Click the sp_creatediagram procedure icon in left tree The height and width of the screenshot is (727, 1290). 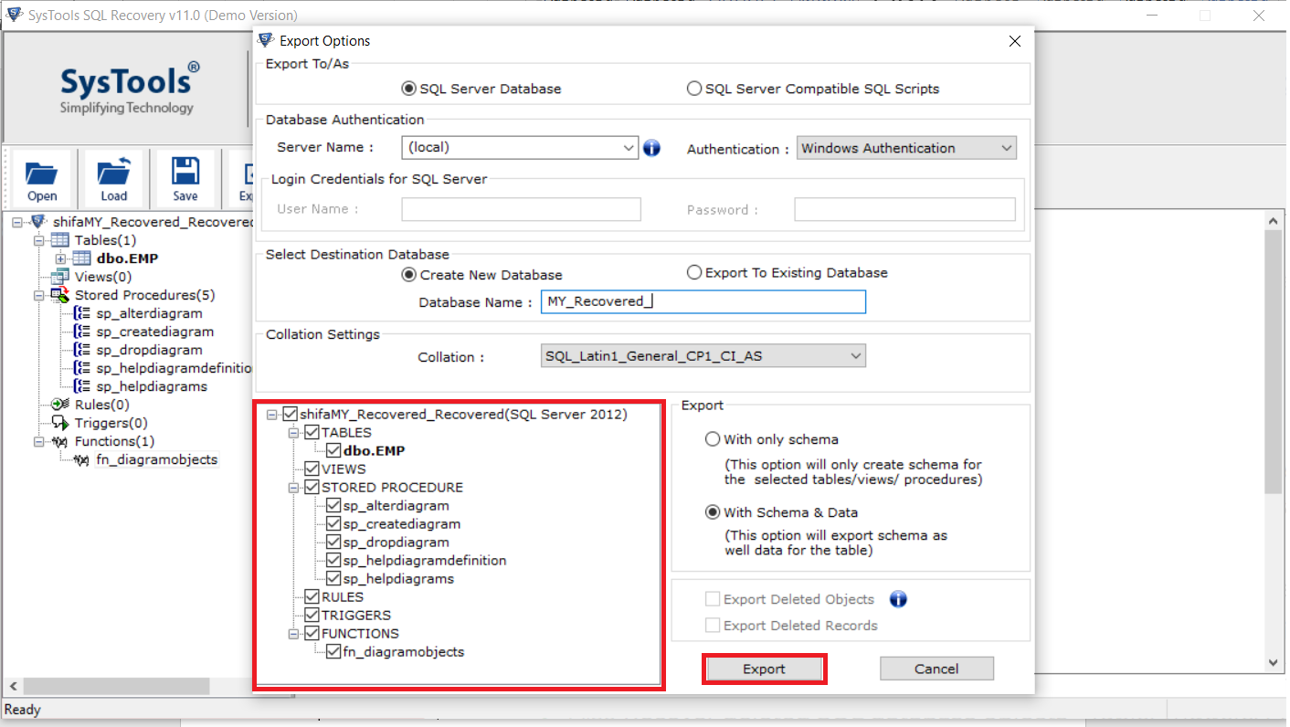coord(81,332)
